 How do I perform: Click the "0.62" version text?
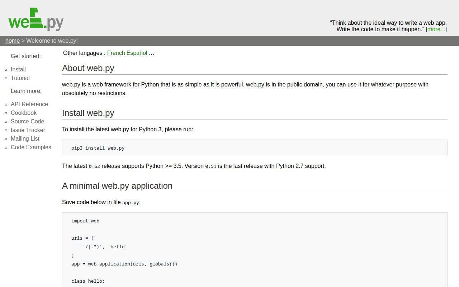click(x=94, y=166)
